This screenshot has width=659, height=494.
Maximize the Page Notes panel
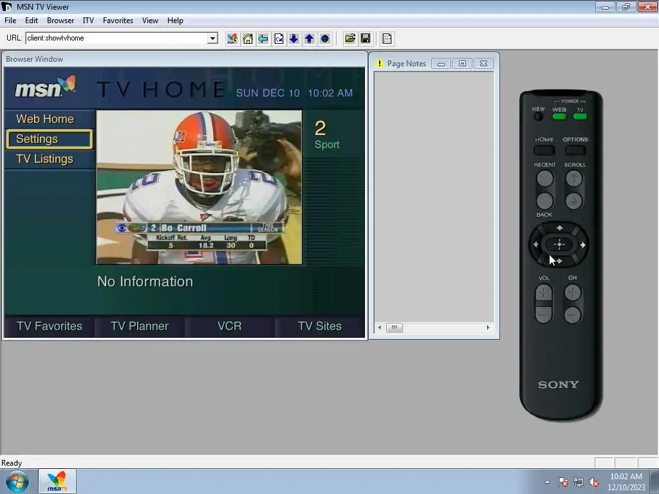point(462,64)
